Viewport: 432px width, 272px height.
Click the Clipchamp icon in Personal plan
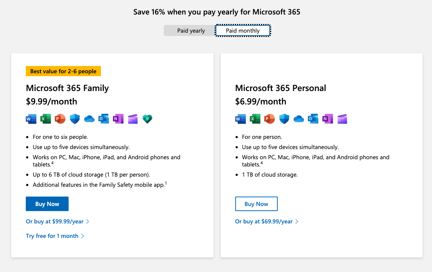click(x=342, y=119)
